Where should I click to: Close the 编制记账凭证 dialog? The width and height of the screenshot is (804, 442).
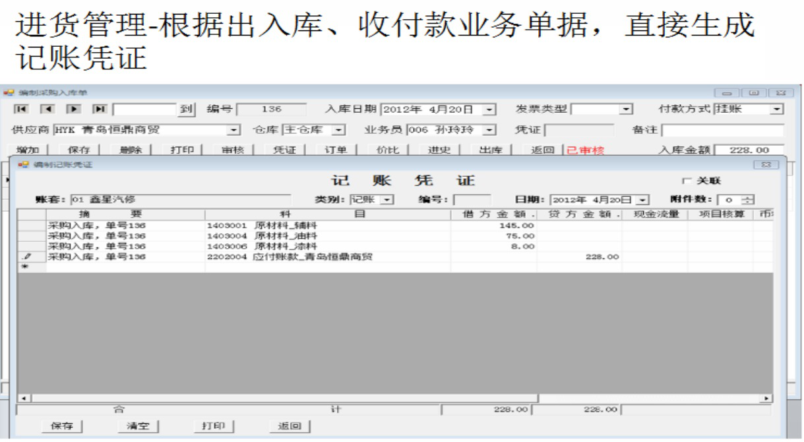point(766,165)
